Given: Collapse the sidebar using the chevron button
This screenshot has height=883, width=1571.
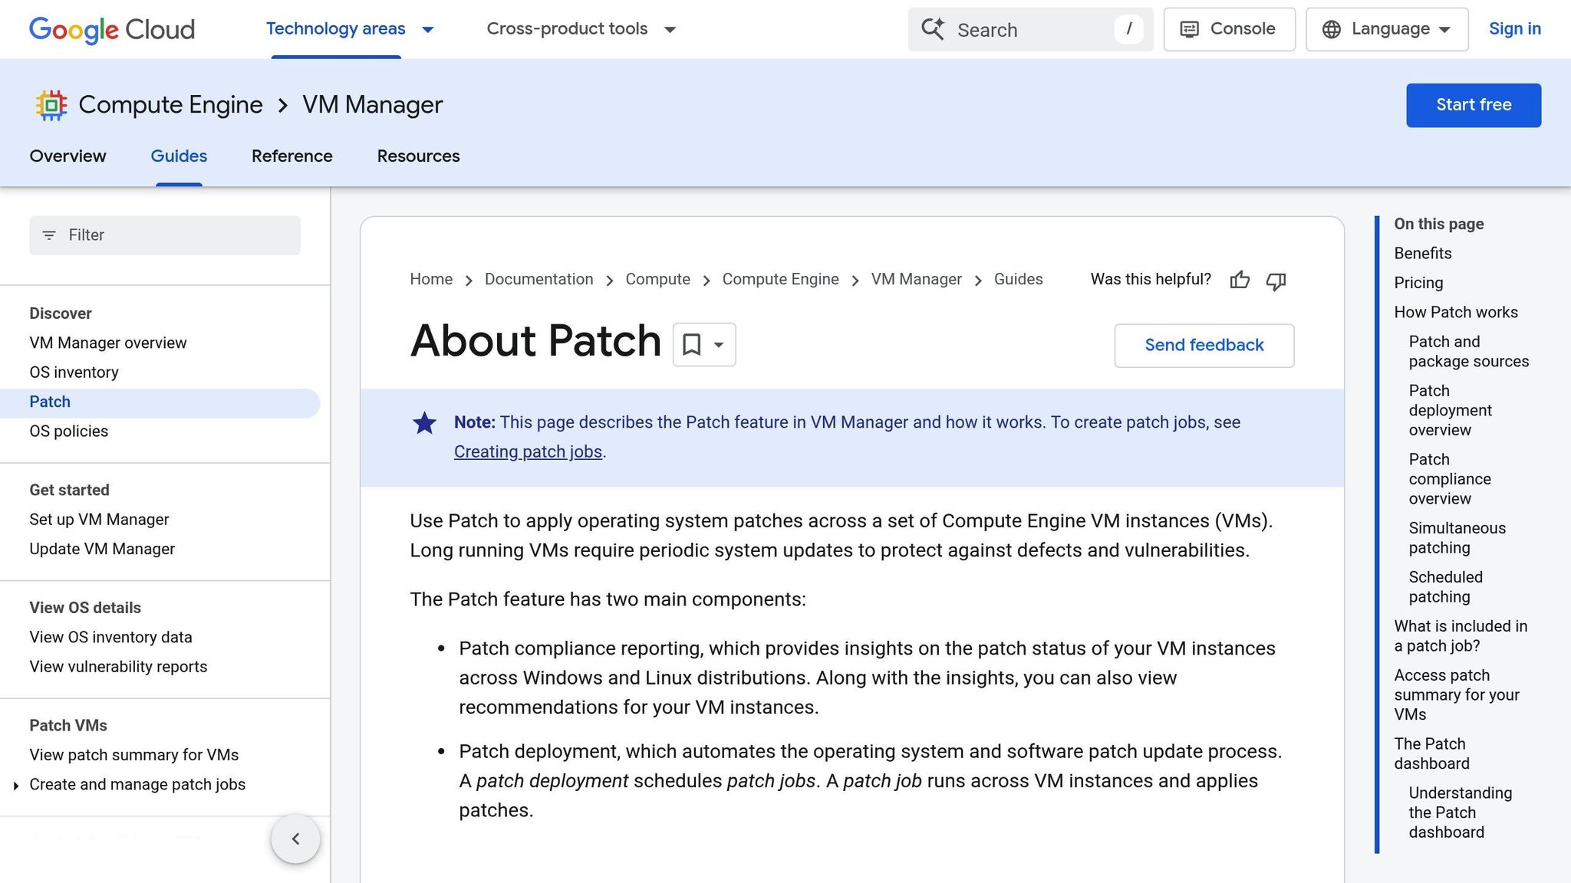Looking at the screenshot, I should coord(295,839).
